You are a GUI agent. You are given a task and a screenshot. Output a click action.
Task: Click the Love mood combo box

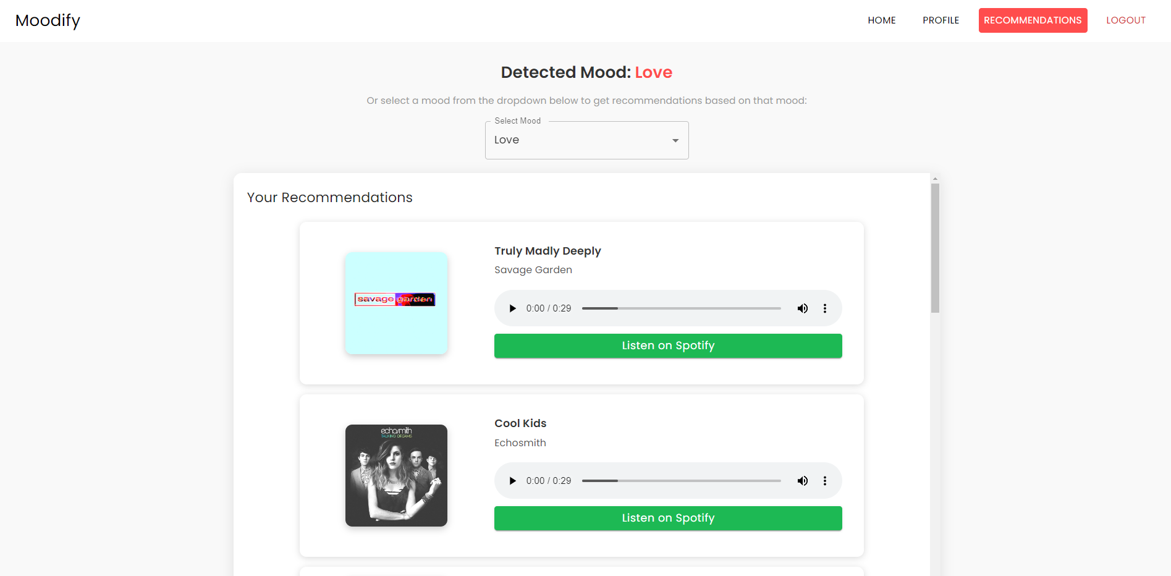[587, 140]
